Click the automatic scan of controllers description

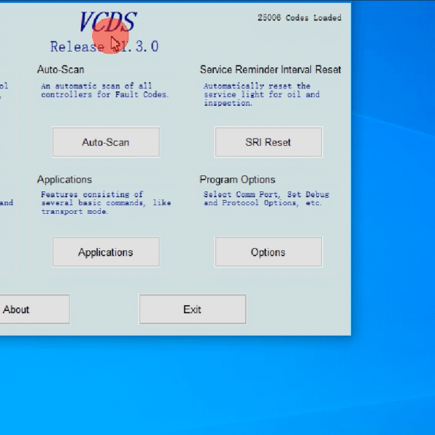click(x=104, y=90)
